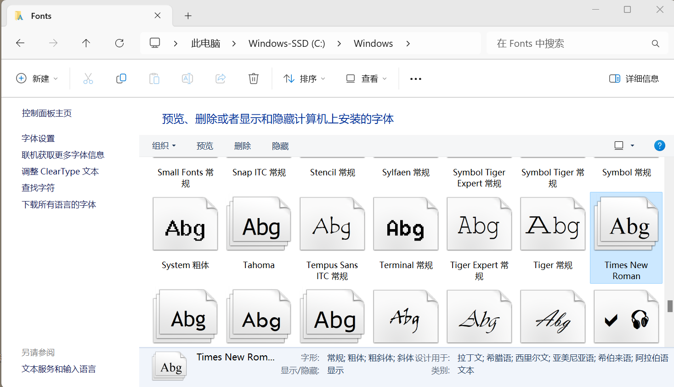Click the change view layout icon
This screenshot has height=387, width=674.
619,146
